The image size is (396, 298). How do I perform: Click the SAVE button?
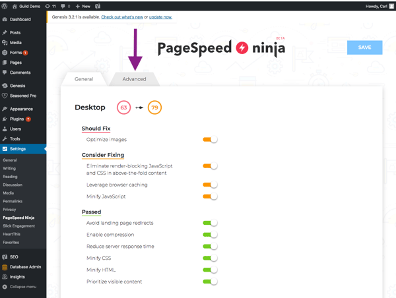(x=365, y=47)
